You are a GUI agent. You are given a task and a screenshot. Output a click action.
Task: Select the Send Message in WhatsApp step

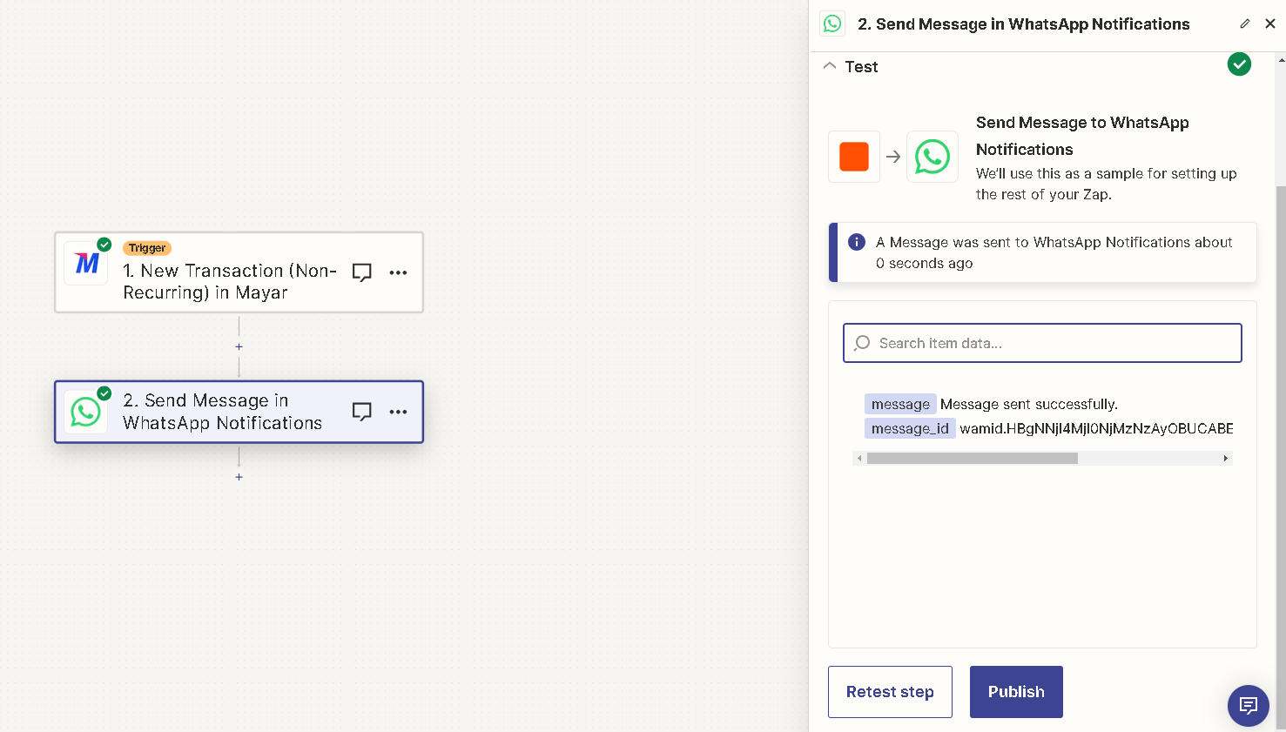pos(239,412)
